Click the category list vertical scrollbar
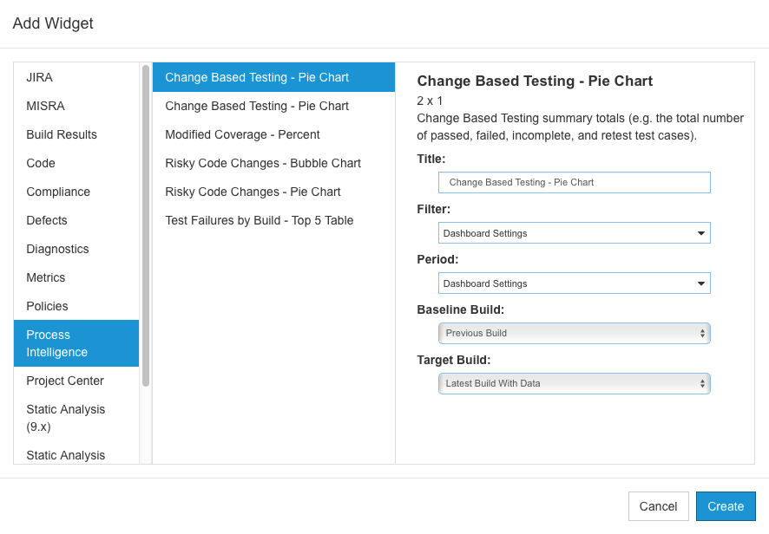This screenshot has height=534, width=769. click(x=146, y=226)
